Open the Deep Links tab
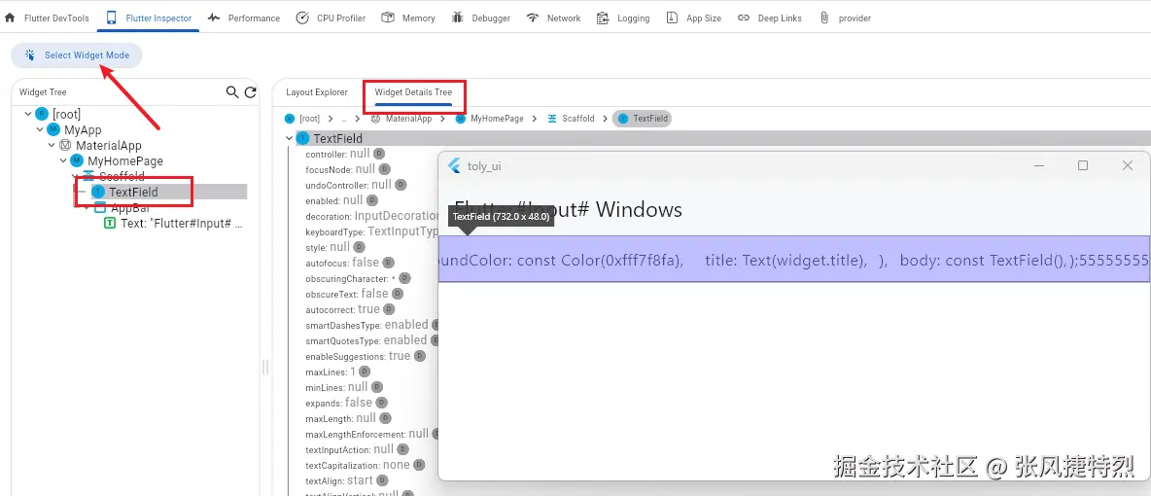1151x496 pixels. click(x=769, y=18)
